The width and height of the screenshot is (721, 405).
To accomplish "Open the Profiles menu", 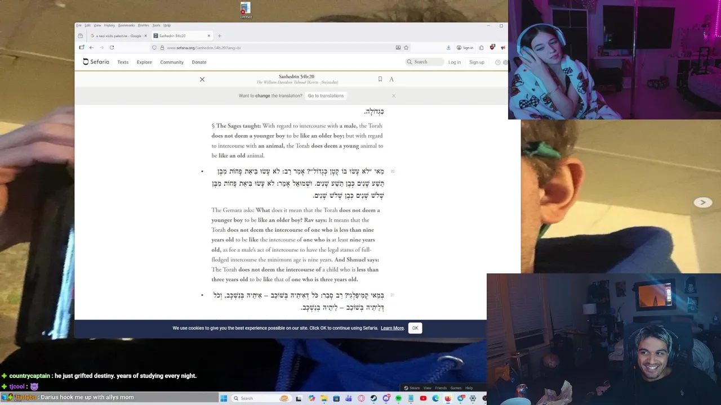I will tap(144, 25).
